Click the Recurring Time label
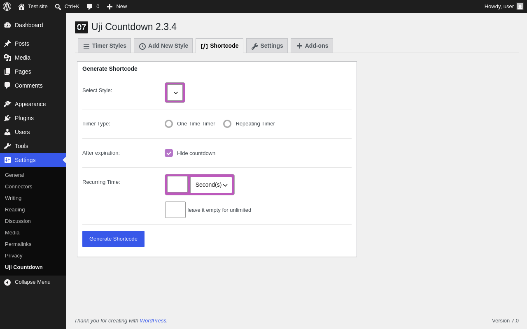 pyautogui.click(x=101, y=182)
